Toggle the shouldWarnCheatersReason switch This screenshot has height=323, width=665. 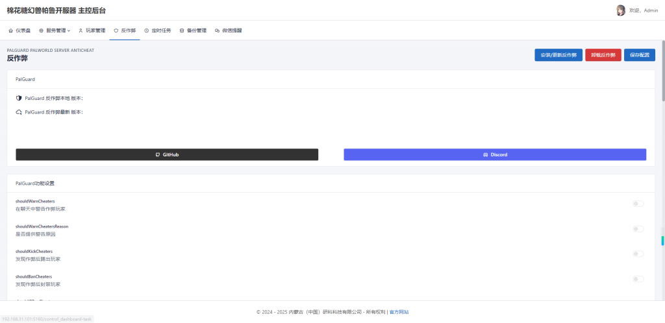point(638,228)
